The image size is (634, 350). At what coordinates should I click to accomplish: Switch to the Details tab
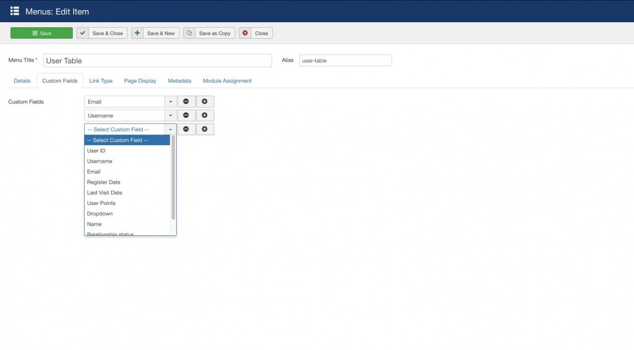(x=22, y=81)
